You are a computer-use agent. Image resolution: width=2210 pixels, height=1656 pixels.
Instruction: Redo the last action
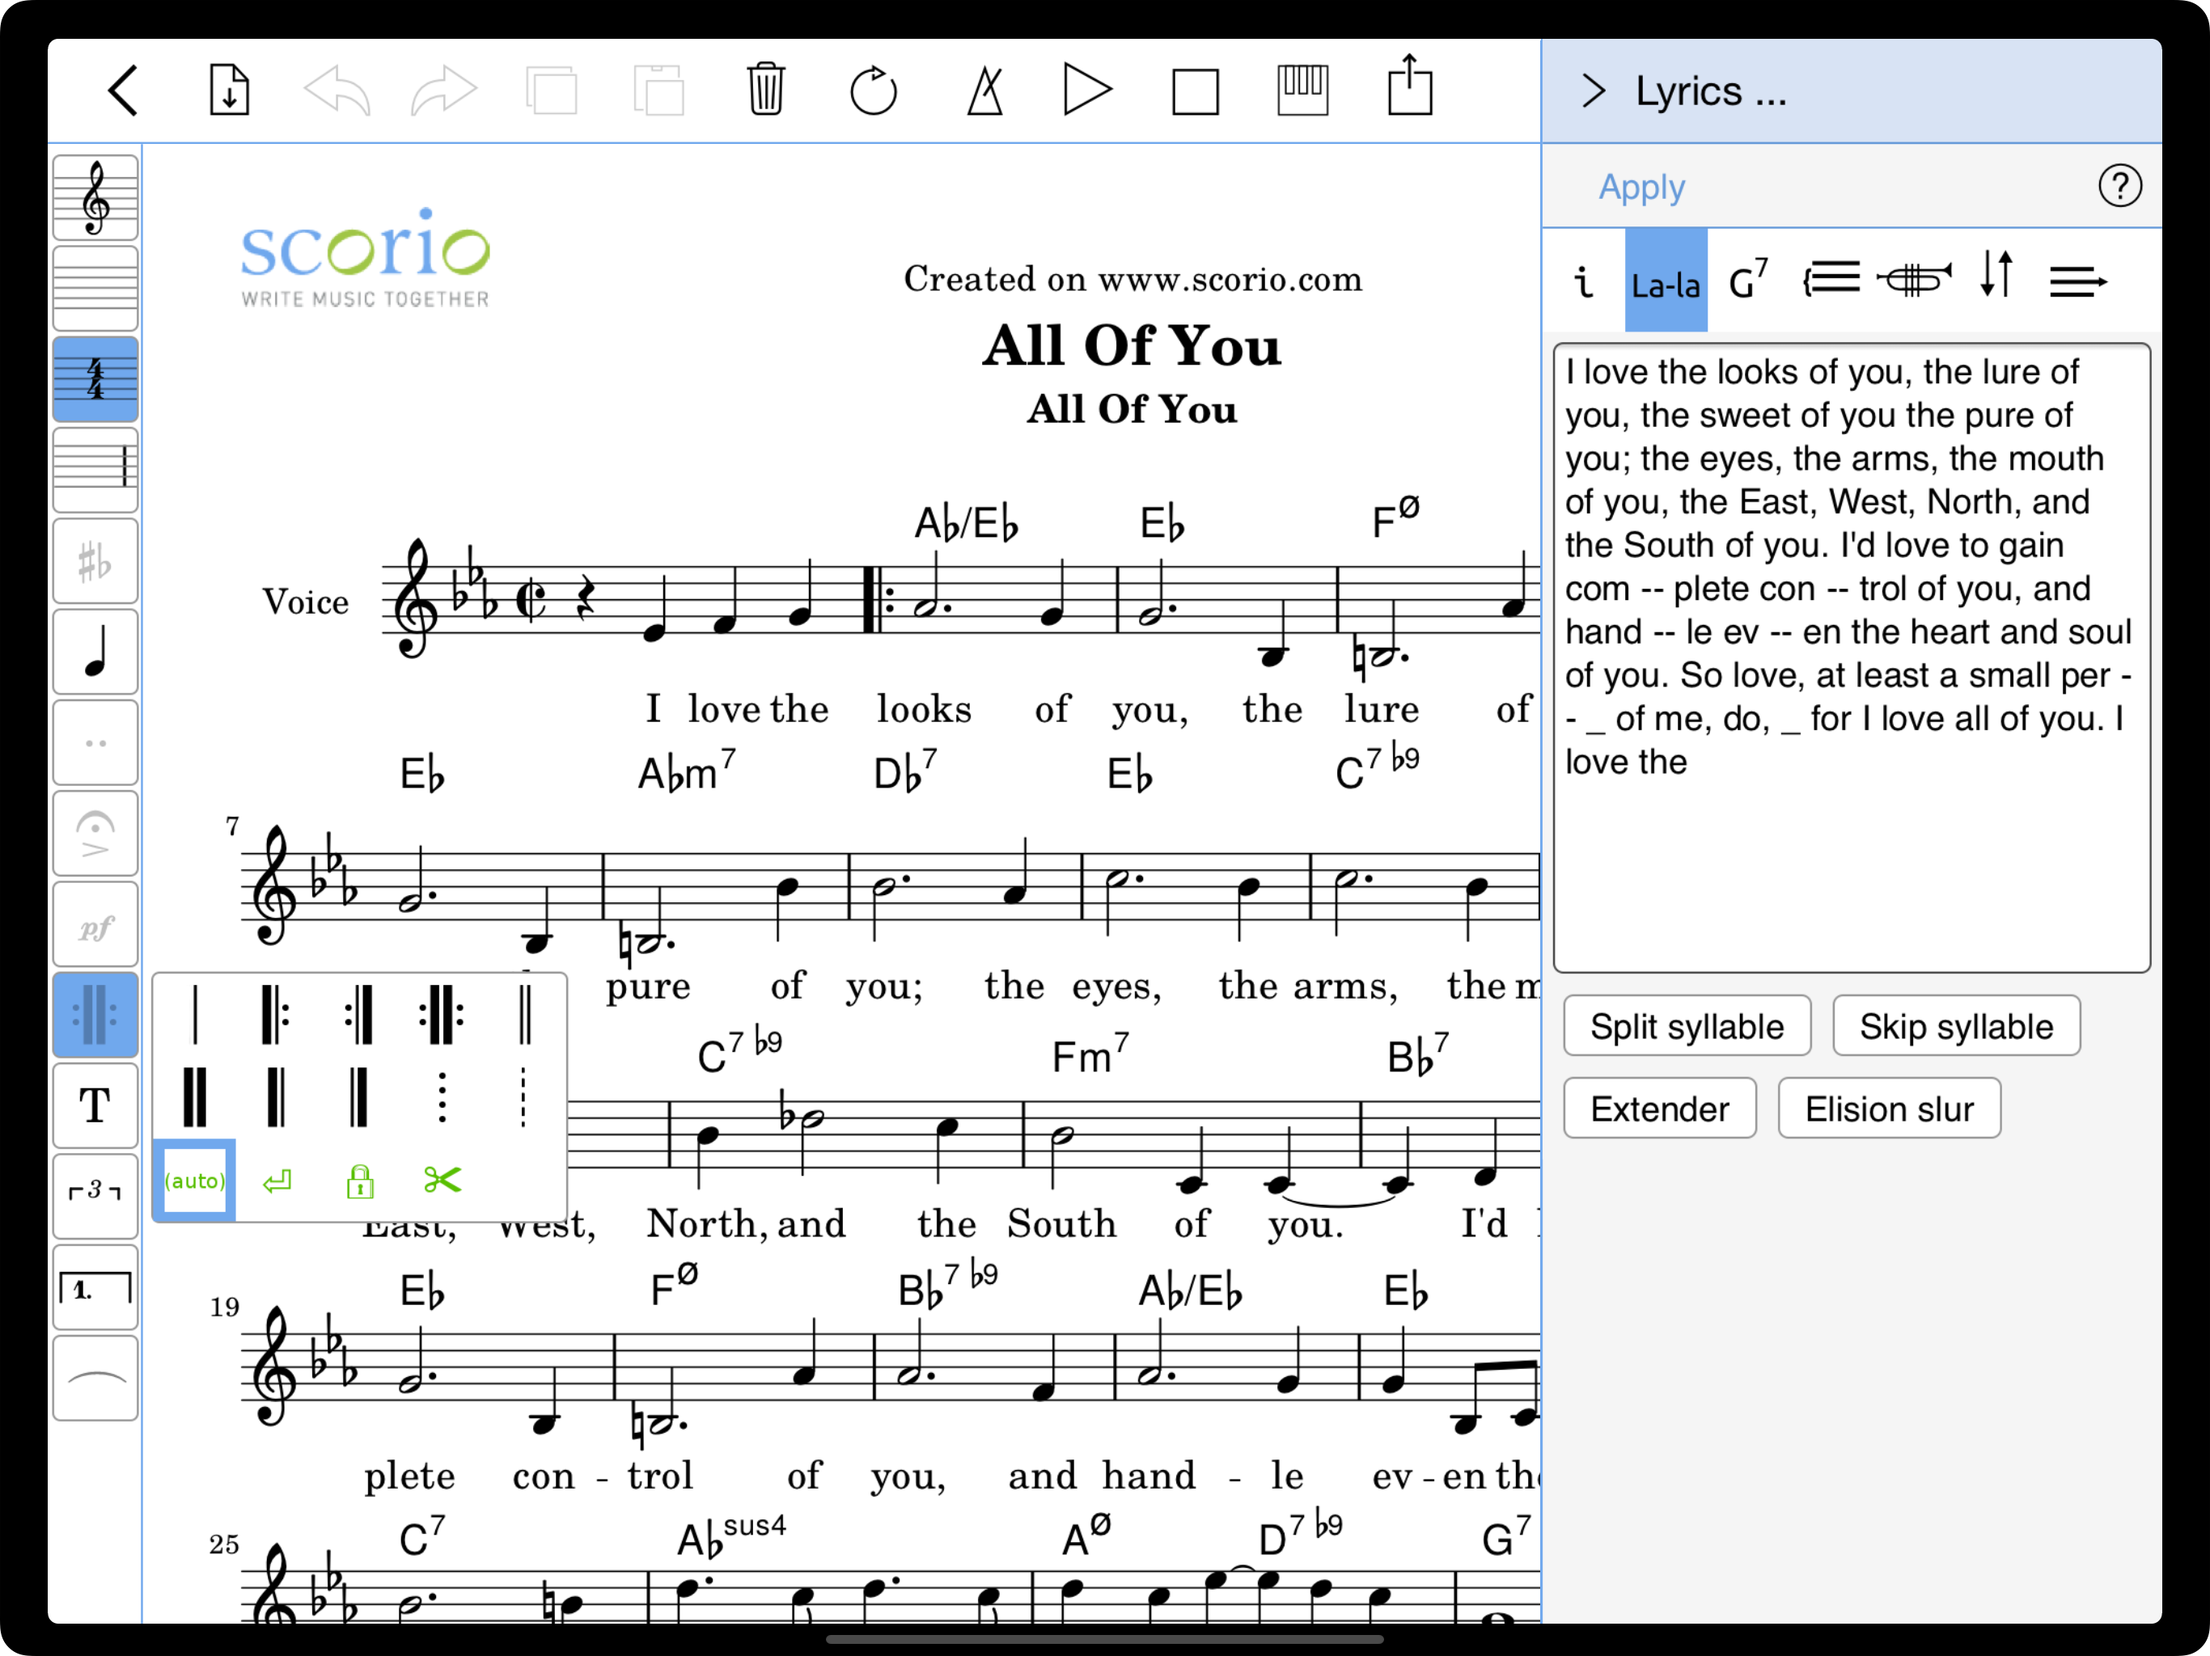pyautogui.click(x=443, y=91)
